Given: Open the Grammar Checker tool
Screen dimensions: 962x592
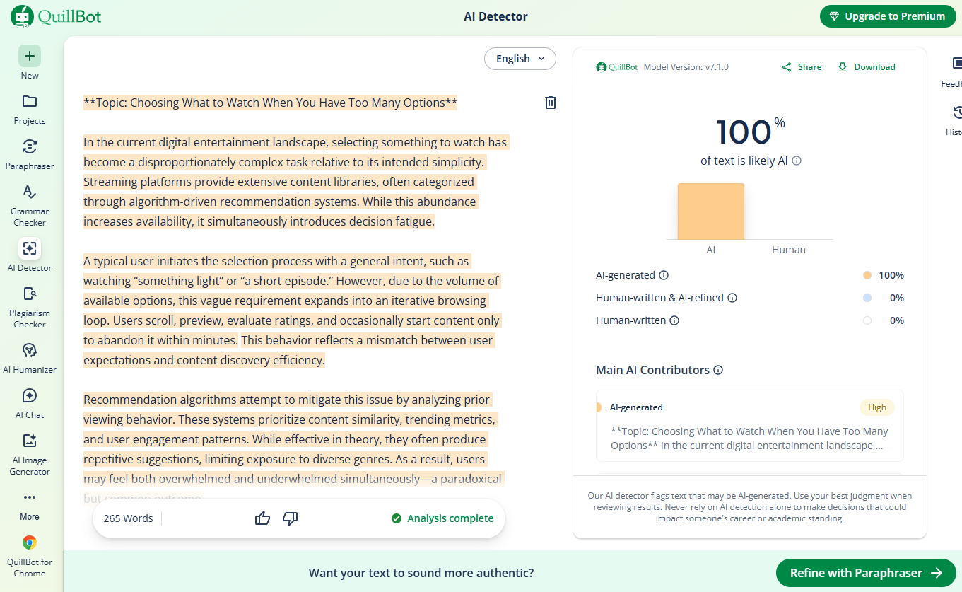Looking at the screenshot, I should (30, 204).
